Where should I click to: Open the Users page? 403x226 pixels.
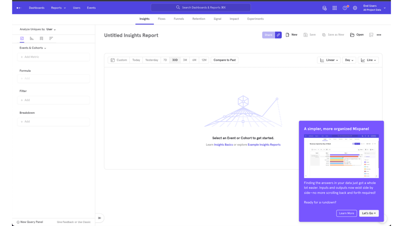[77, 8]
